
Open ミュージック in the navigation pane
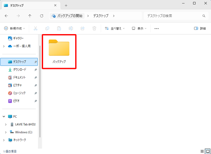pyautogui.click(x=17, y=93)
